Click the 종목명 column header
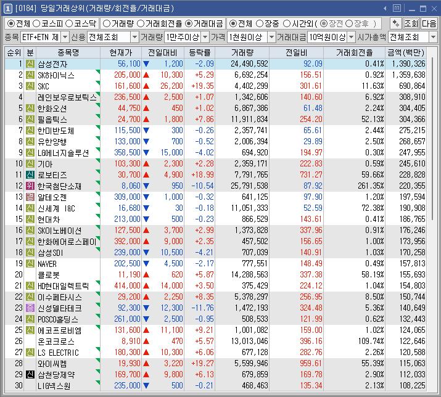The width and height of the screenshot is (441, 397). coord(68,52)
